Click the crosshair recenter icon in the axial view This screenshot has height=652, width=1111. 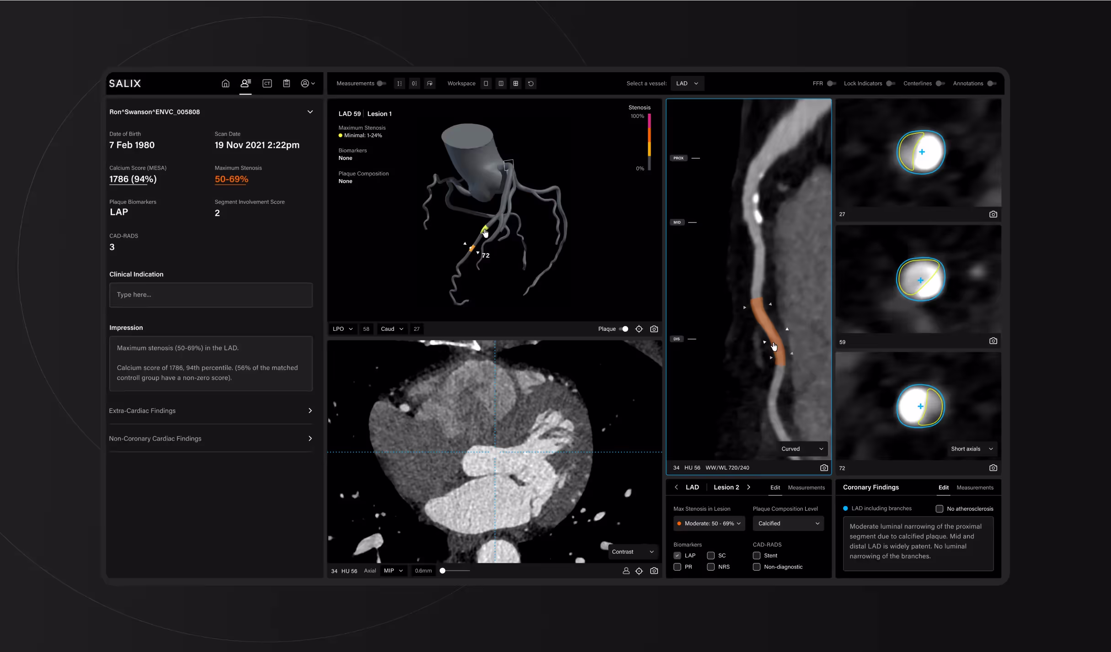[x=639, y=571]
